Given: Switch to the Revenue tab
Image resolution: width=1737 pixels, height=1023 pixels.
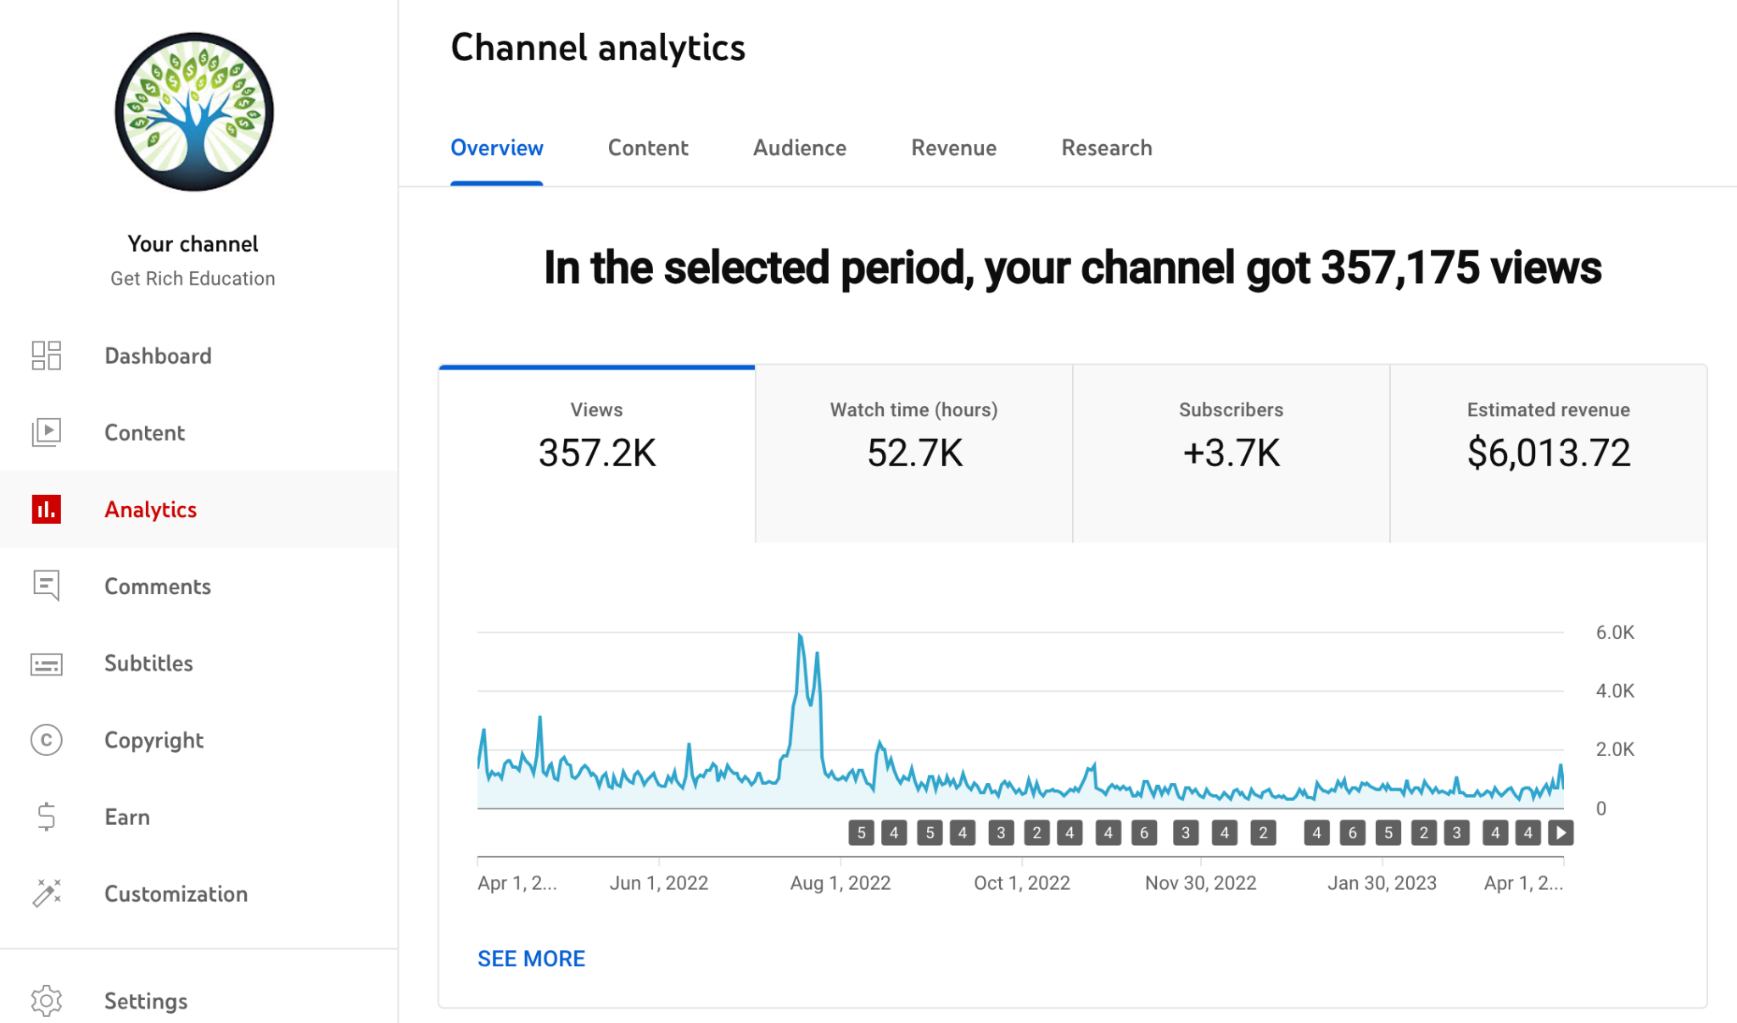Looking at the screenshot, I should pos(954,148).
